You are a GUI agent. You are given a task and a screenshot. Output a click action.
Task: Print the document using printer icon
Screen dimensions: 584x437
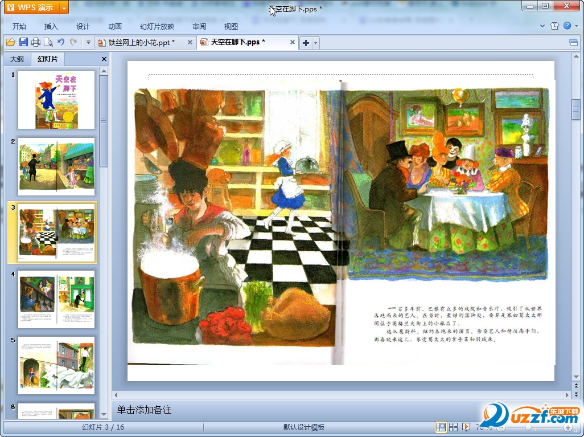36,42
